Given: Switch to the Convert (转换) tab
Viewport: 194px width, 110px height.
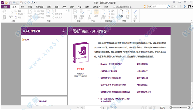Looking at the screenshot, I should click(22, 7).
